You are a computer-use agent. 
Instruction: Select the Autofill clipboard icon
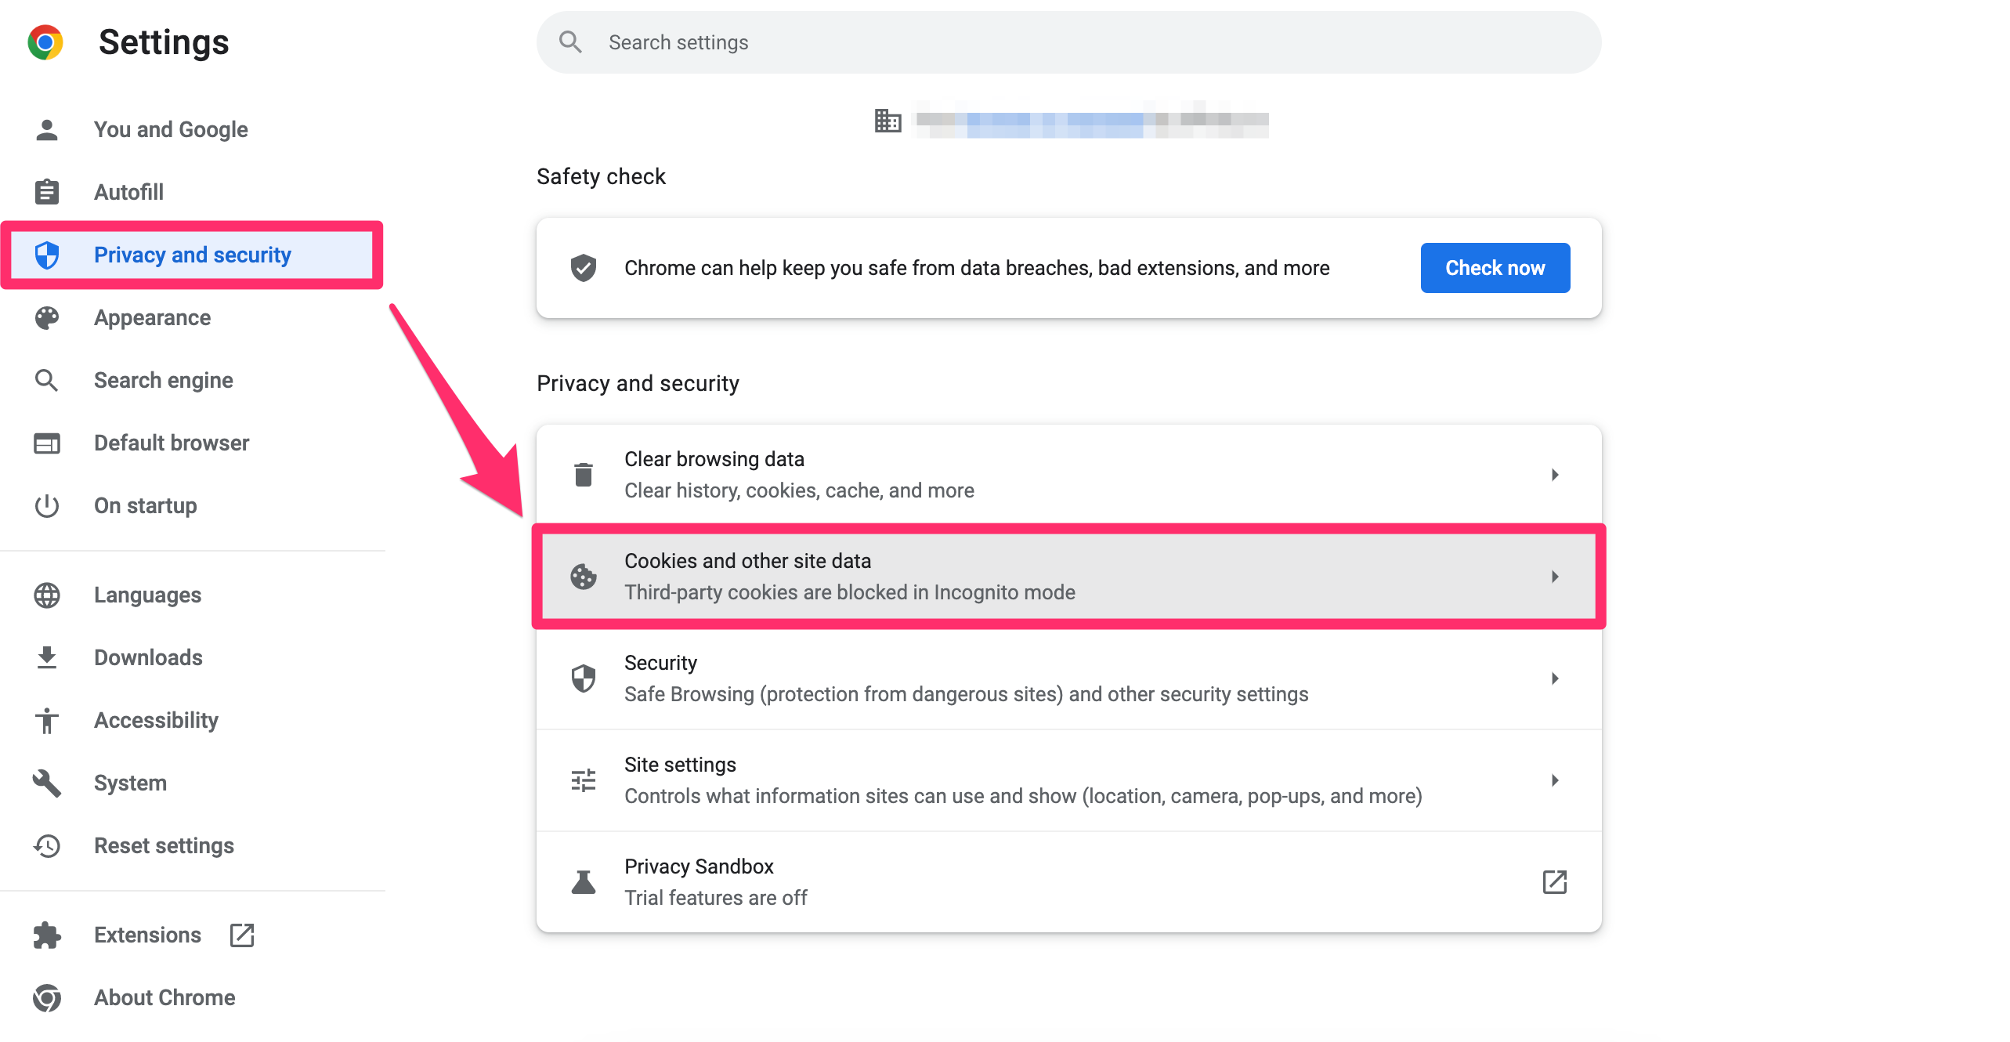[x=47, y=191]
